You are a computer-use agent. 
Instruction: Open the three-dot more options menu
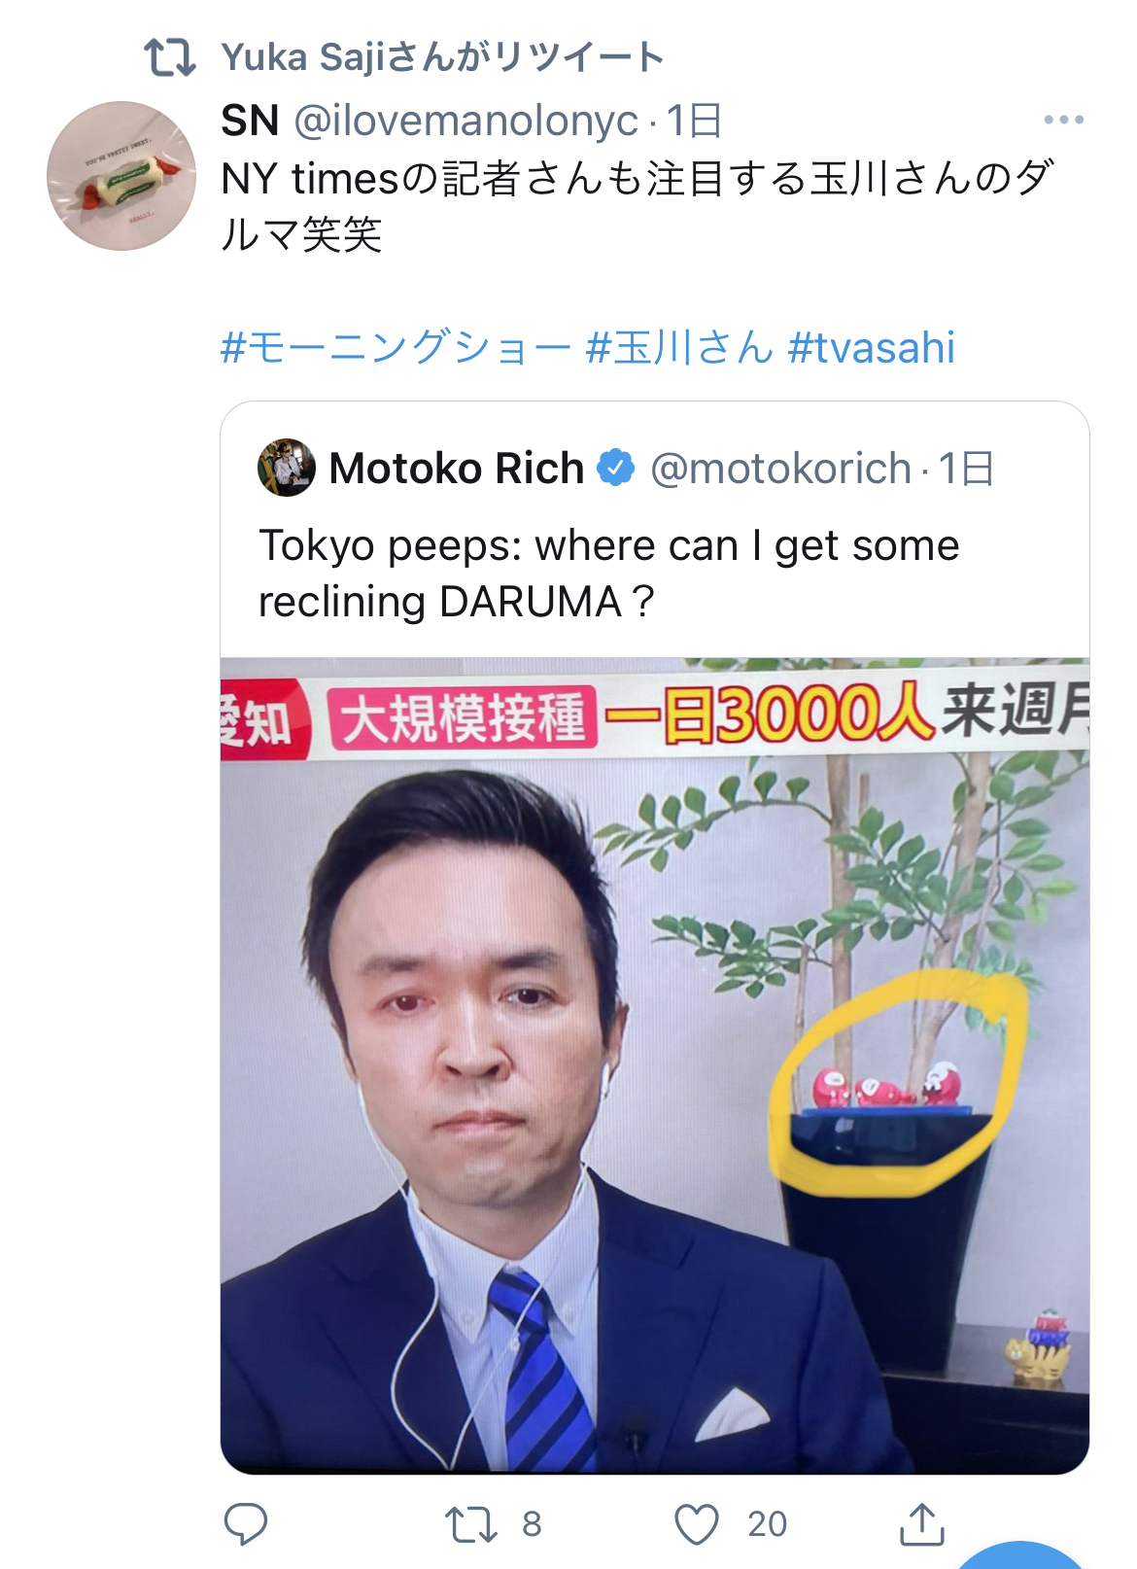pyautogui.click(x=1063, y=120)
